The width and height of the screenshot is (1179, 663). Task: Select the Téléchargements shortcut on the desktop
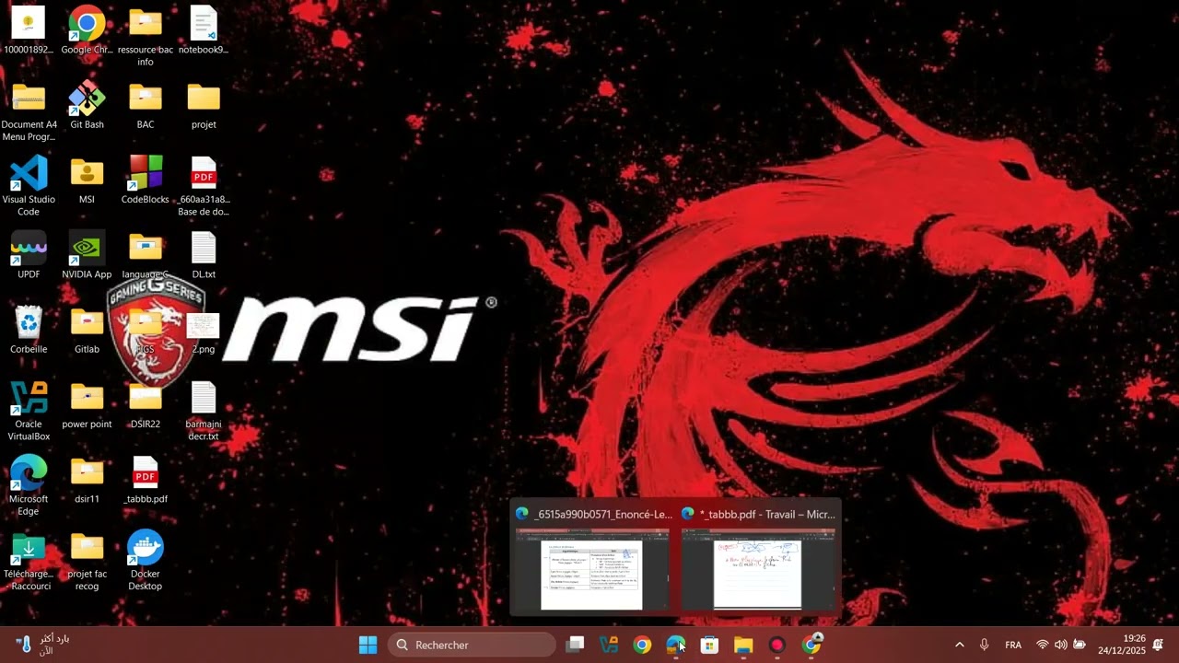click(29, 560)
